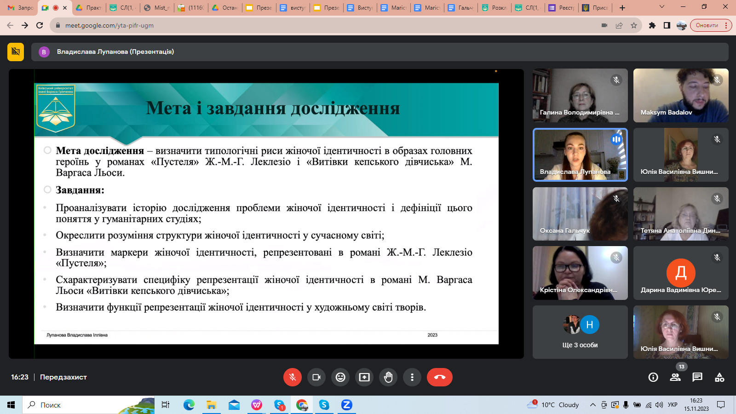Raise your hand in the meeting
736x414 pixels.
pos(388,377)
